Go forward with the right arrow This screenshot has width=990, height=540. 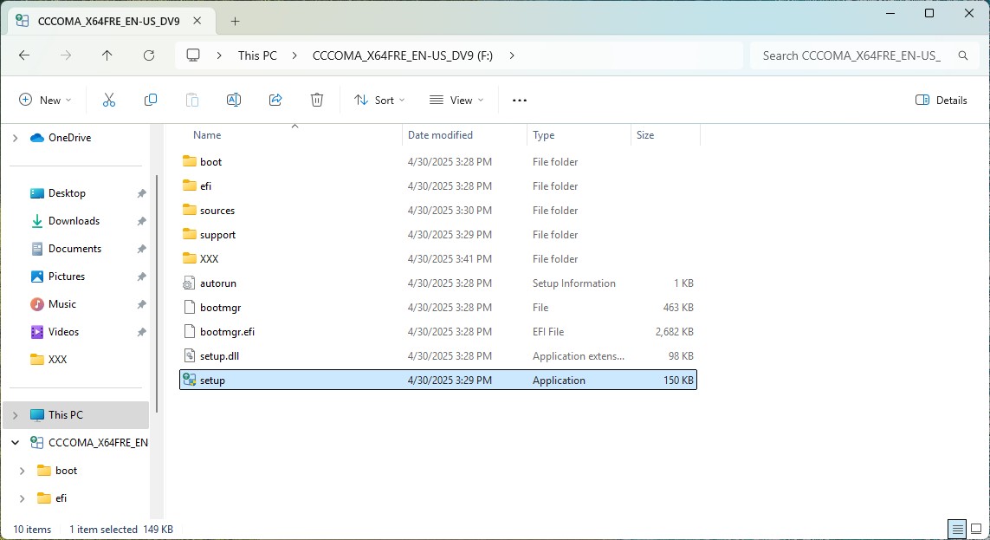[x=66, y=55]
